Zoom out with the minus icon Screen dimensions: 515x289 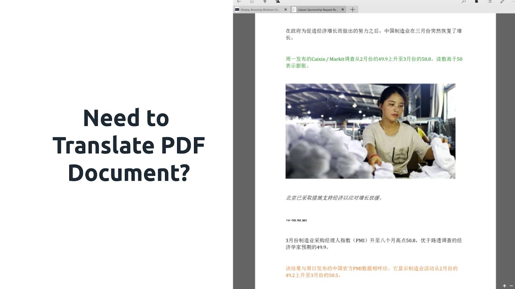pos(511,286)
